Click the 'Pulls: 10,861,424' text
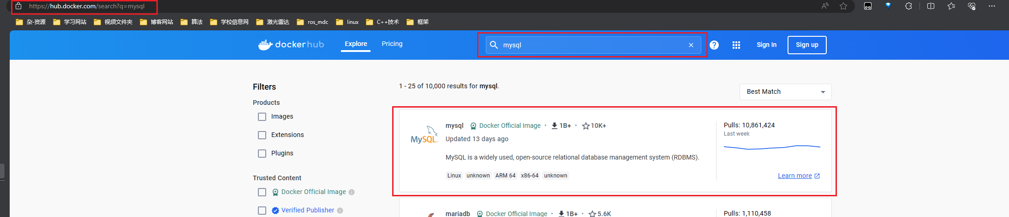This screenshot has width=1009, height=217. pyautogui.click(x=749, y=125)
